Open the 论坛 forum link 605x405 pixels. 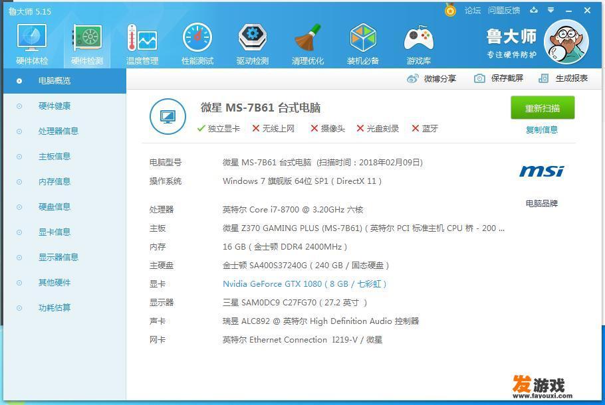pos(472,11)
